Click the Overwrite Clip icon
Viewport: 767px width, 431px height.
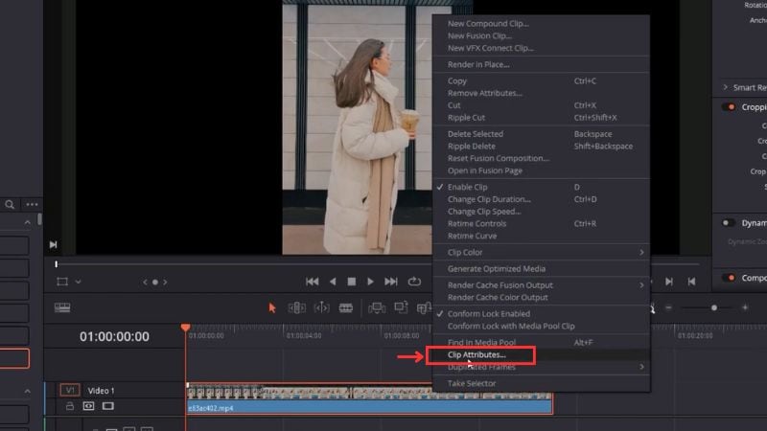click(401, 307)
